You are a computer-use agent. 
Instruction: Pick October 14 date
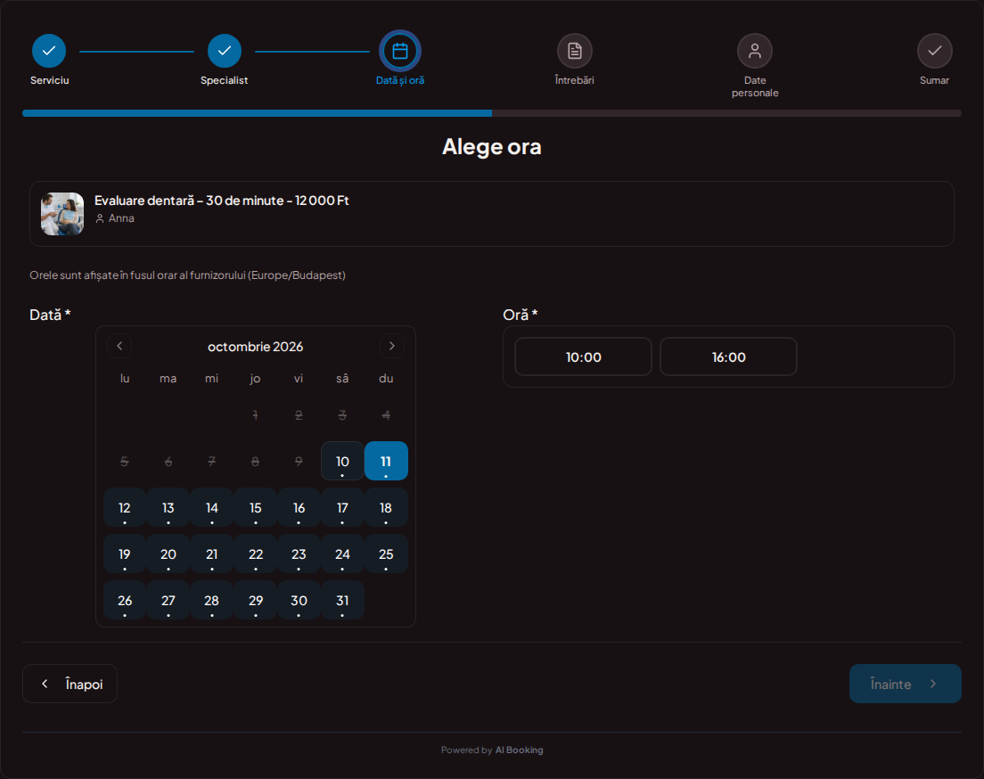(211, 508)
